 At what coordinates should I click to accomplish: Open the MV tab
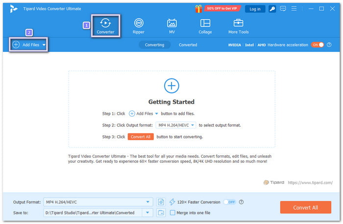coord(171,26)
